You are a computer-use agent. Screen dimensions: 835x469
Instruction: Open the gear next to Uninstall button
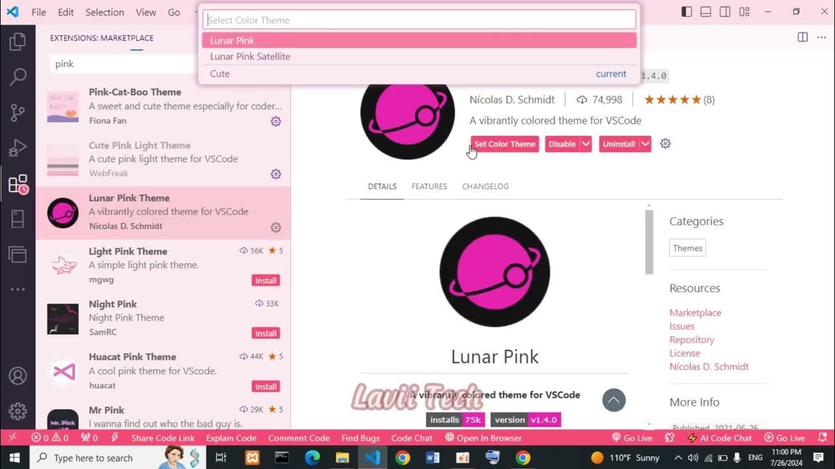click(665, 144)
